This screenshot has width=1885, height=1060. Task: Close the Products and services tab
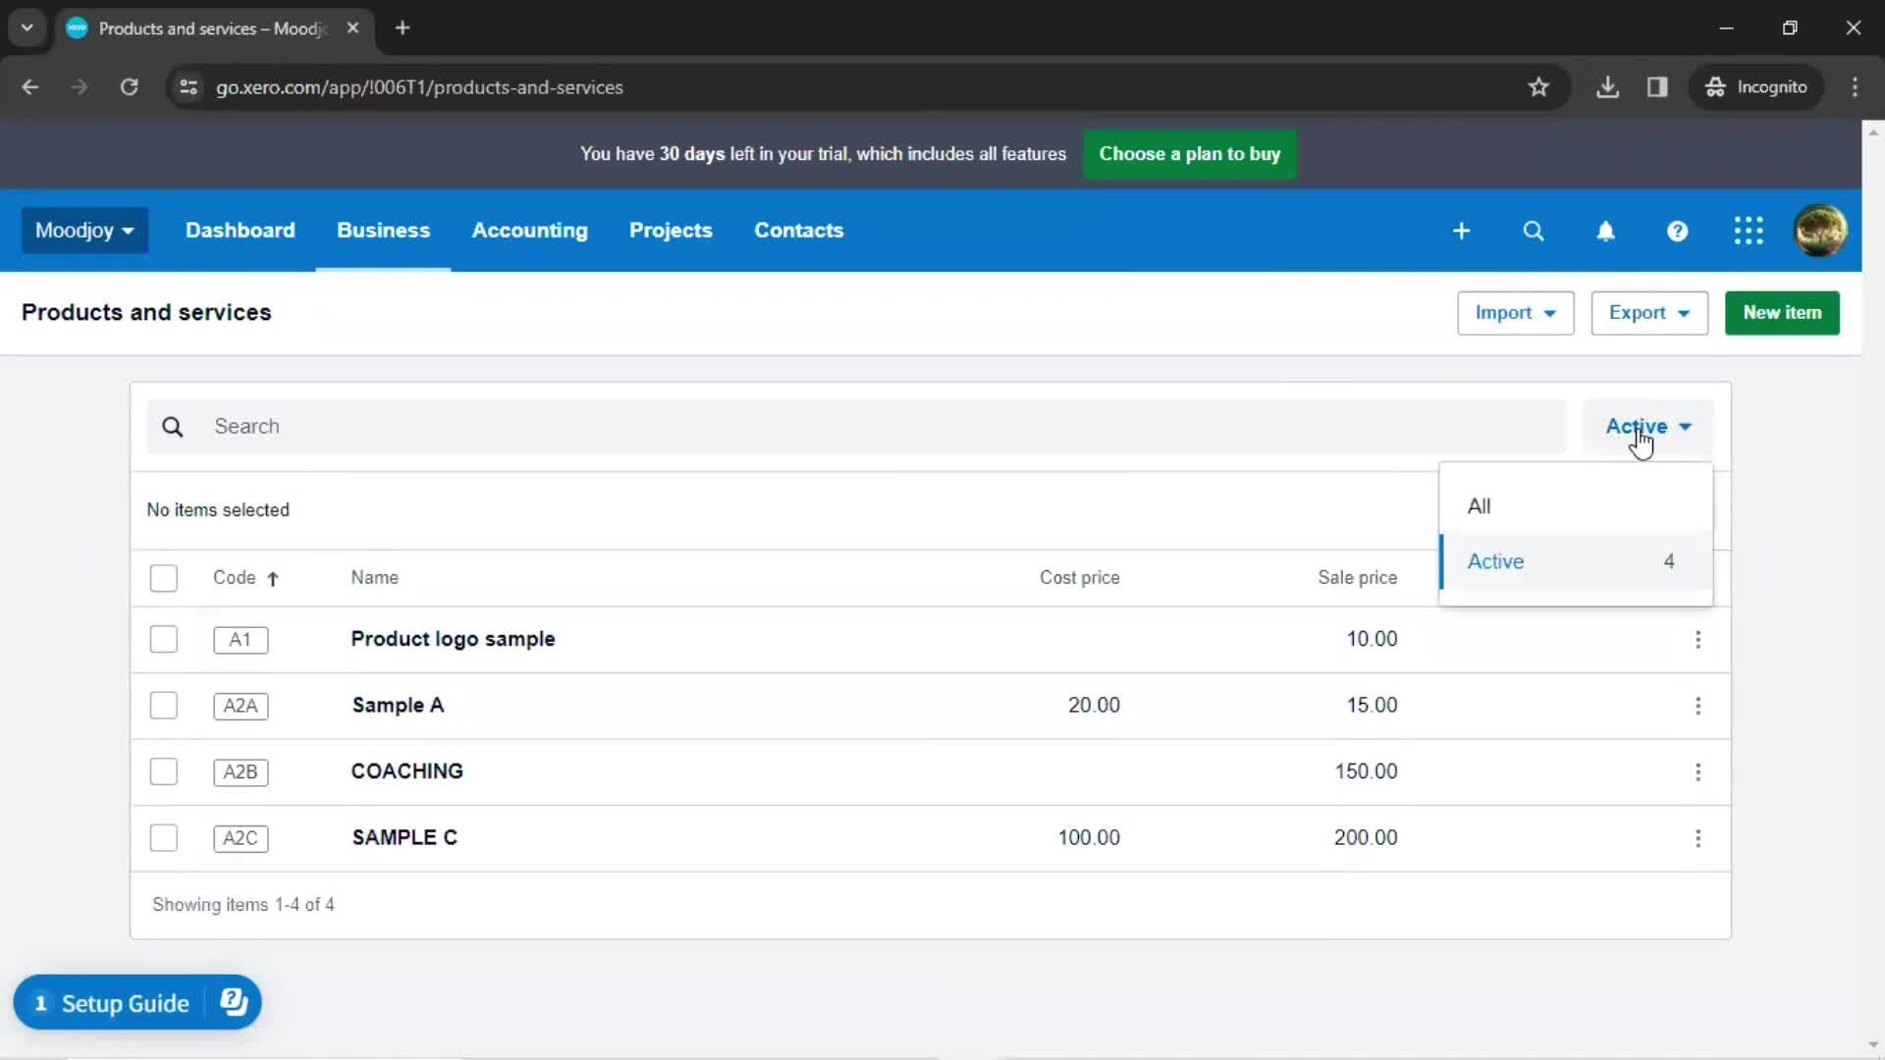click(x=352, y=27)
